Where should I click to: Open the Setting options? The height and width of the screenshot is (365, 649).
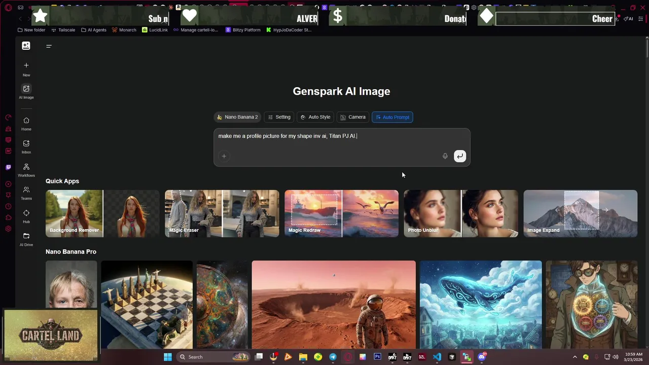point(279,117)
